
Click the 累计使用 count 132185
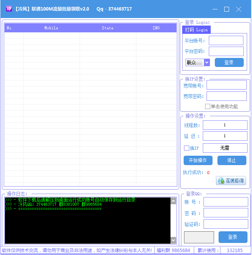point(234,250)
